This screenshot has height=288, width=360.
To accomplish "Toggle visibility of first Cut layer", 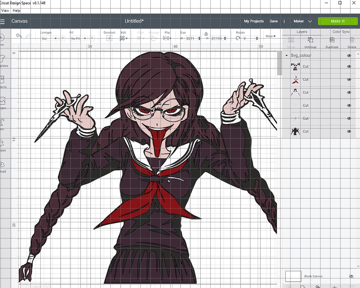I will [x=349, y=66].
